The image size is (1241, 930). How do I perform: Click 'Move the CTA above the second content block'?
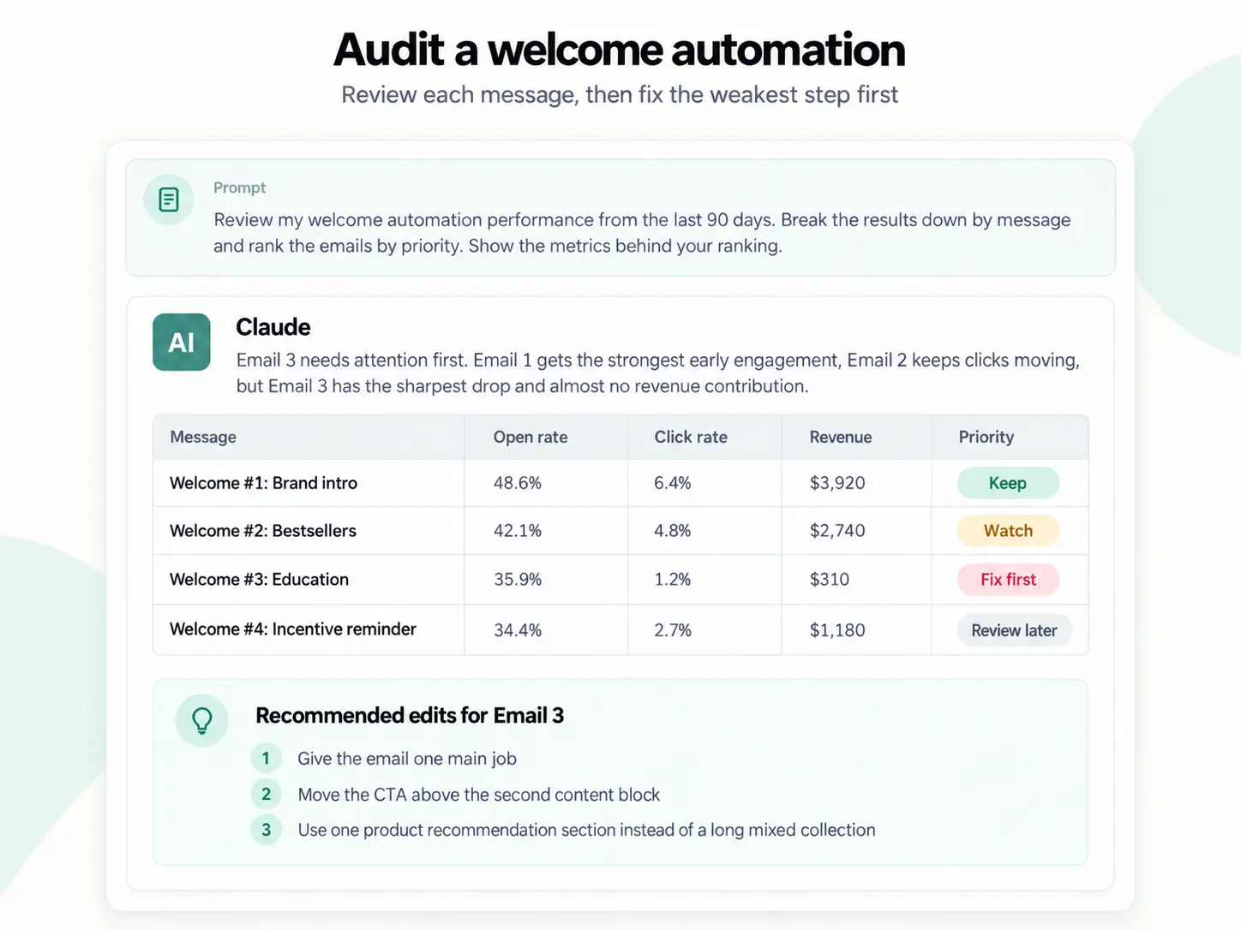click(x=479, y=795)
